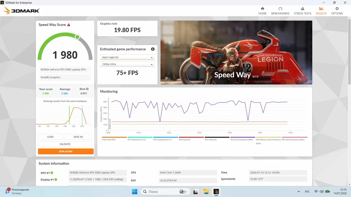Click the 3DMark logo in the header

coord(21,11)
